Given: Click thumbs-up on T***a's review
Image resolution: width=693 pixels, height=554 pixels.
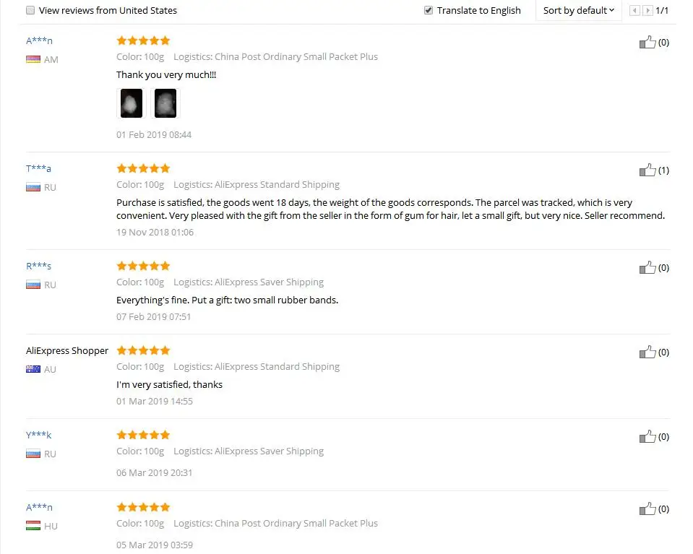Looking at the screenshot, I should coord(647,170).
